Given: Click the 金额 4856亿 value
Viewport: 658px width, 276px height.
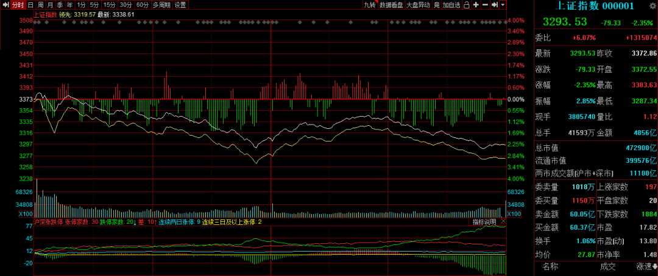Looking at the screenshot, I should click(646, 133).
